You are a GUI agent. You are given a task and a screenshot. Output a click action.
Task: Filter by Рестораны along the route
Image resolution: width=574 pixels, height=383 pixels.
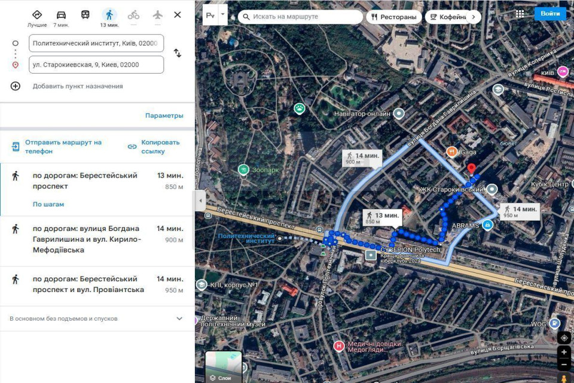394,17
